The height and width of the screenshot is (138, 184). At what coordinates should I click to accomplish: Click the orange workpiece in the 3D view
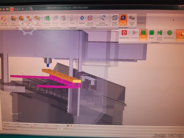click(60, 75)
